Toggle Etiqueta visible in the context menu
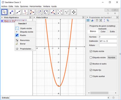The image size is (121, 100). 25,32
